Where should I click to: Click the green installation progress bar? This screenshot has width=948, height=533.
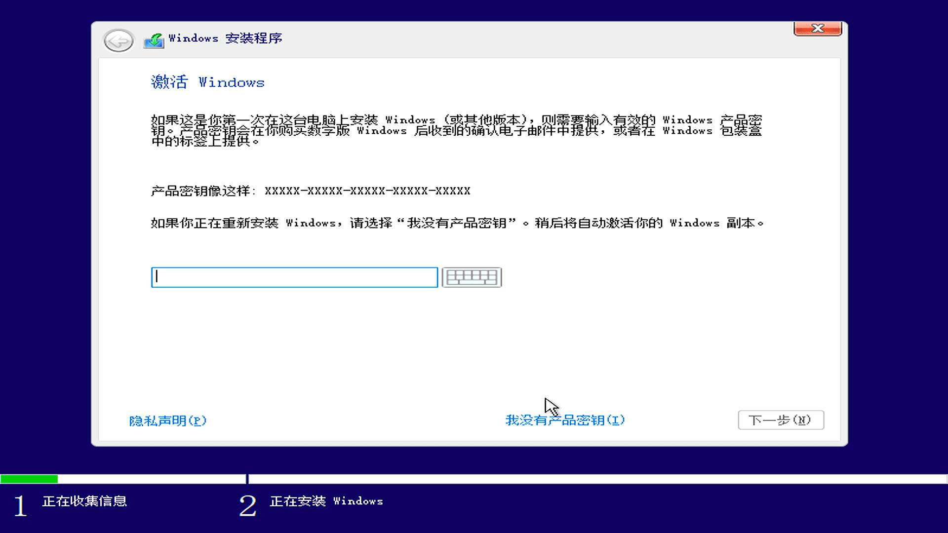[30, 478]
